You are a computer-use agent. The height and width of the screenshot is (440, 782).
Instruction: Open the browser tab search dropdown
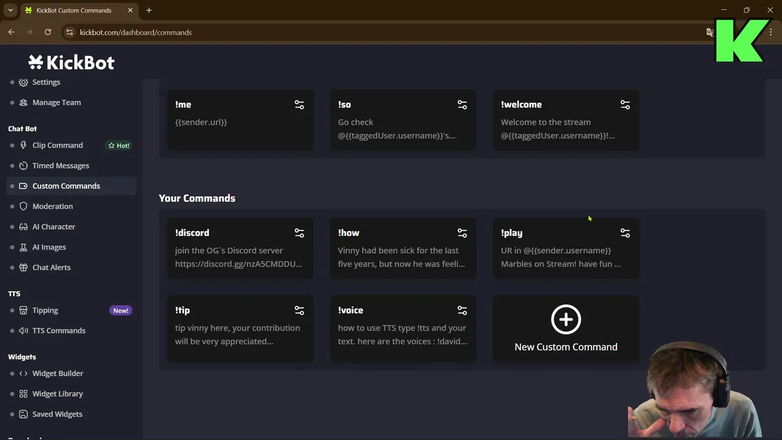click(10, 10)
